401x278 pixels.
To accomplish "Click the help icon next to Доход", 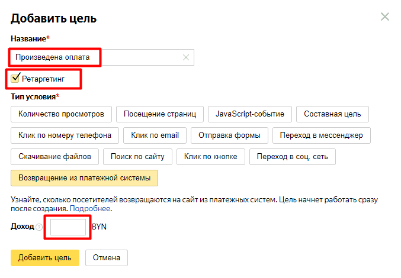I will [39, 227].
